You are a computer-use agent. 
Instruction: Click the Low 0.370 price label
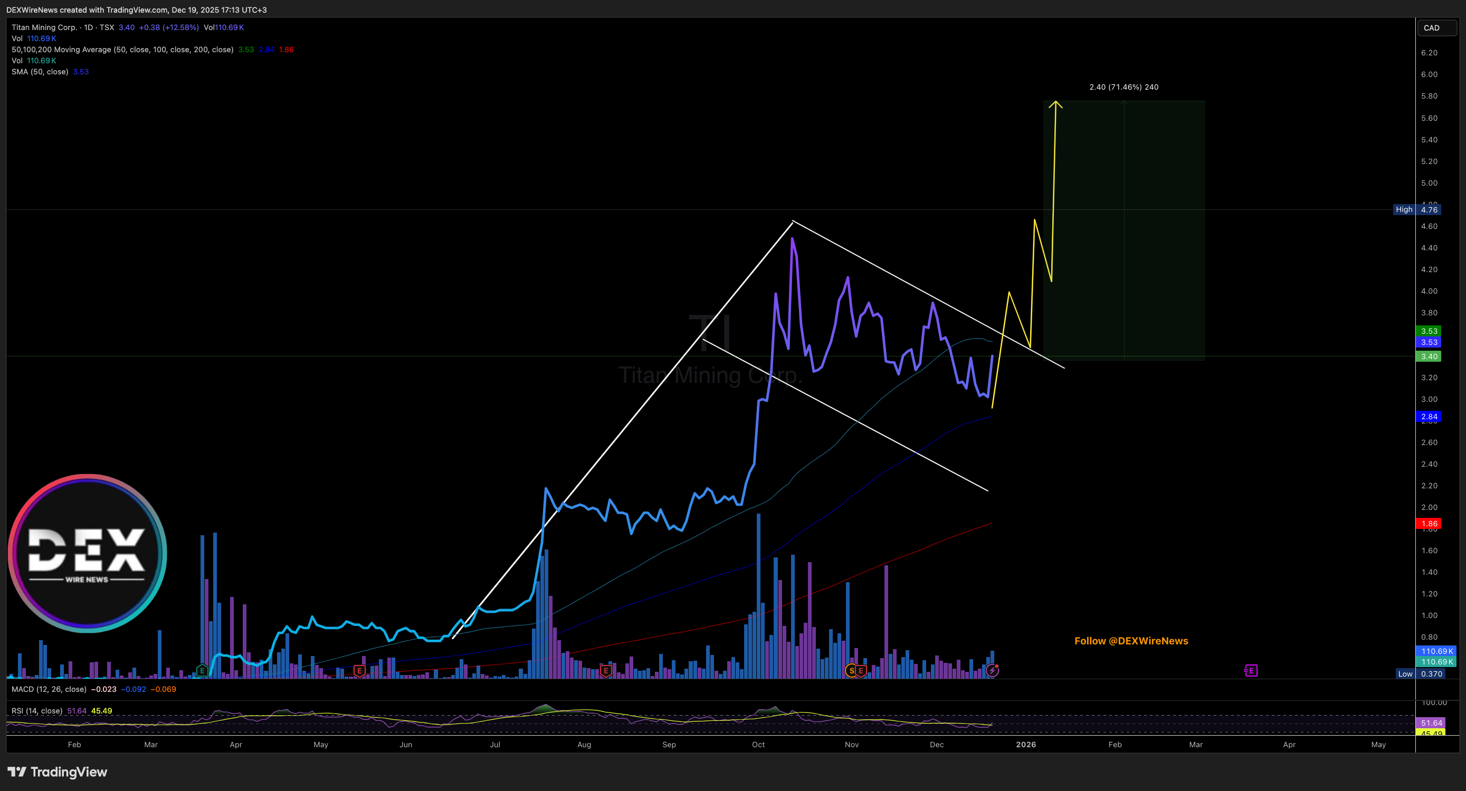click(x=1421, y=674)
